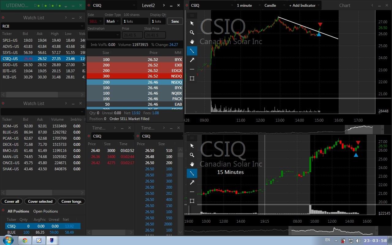Open the Add Indicator menu

click(x=304, y=5)
